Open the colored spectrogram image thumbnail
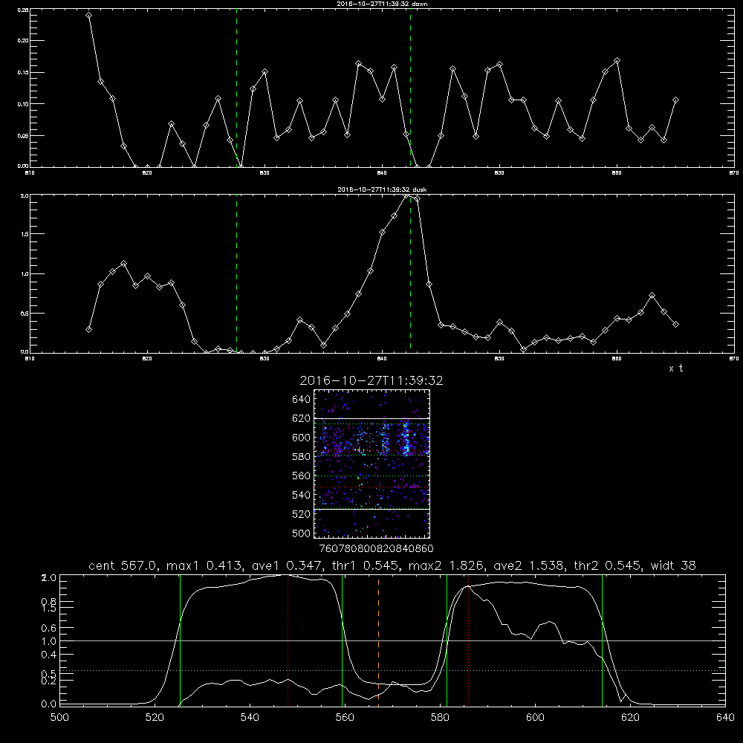Image resolution: width=743 pixels, height=743 pixels. [372, 464]
